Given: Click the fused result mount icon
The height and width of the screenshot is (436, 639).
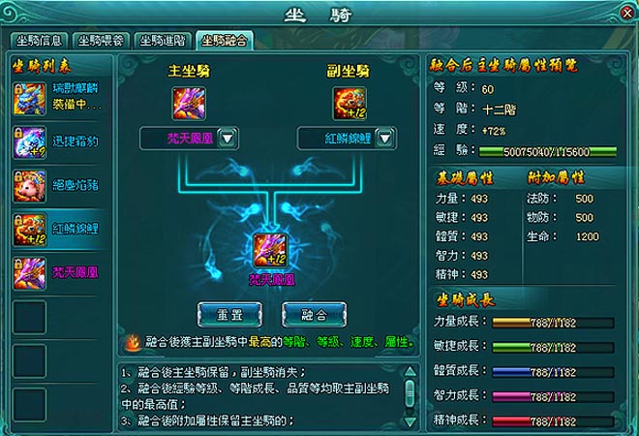Looking at the screenshot, I should 270,251.
